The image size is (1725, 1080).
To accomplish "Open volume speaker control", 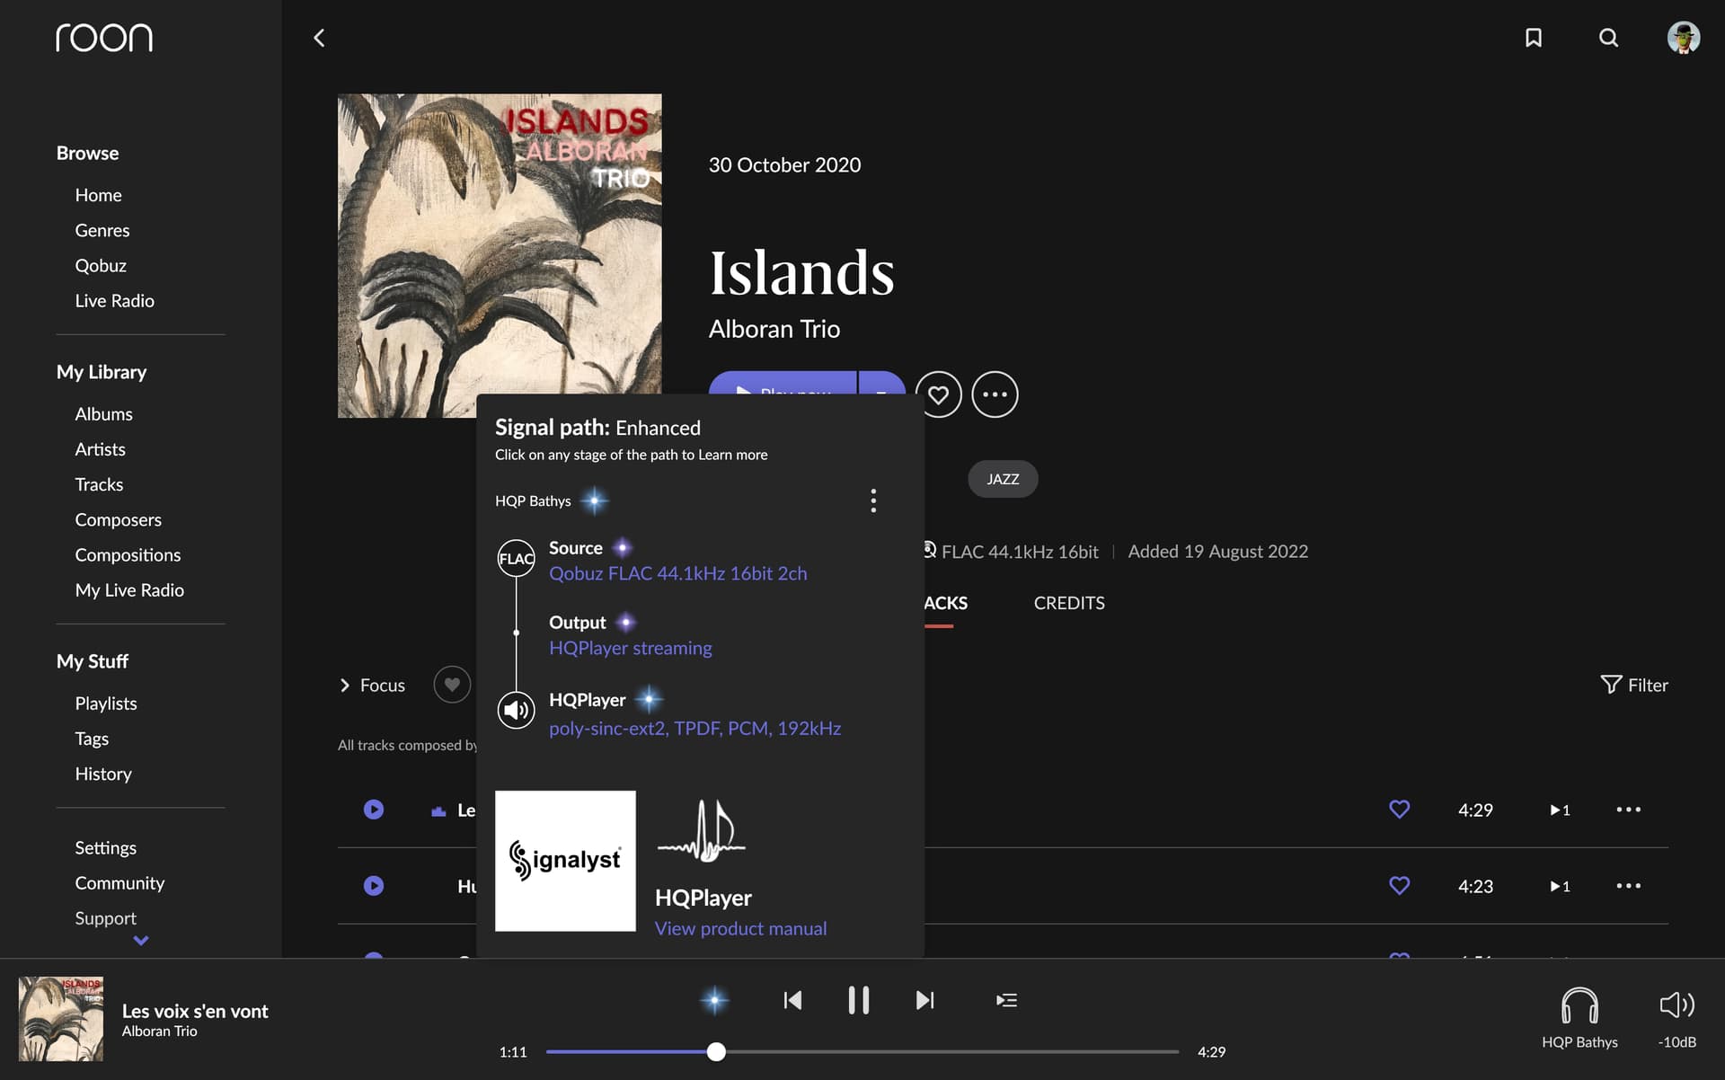I will [1676, 1005].
